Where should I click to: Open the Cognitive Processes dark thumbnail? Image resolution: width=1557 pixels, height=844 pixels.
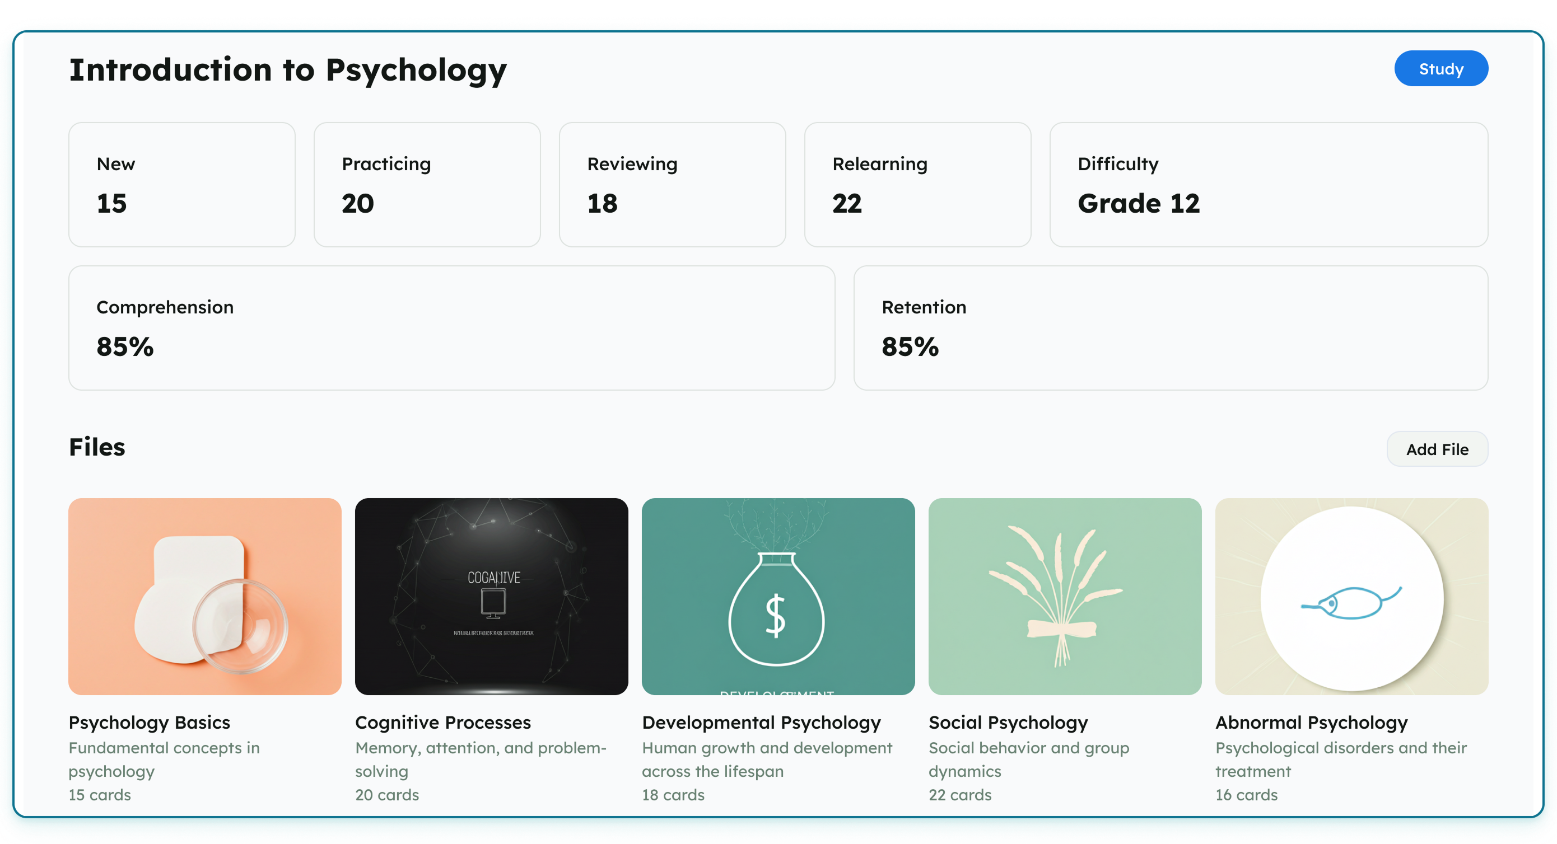point(491,596)
